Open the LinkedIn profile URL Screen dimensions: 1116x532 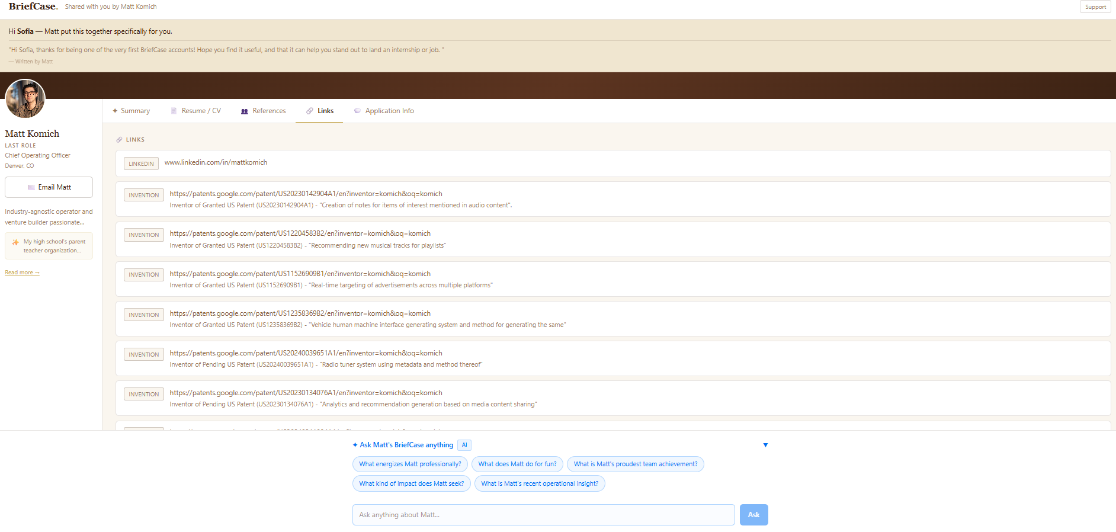(x=216, y=162)
